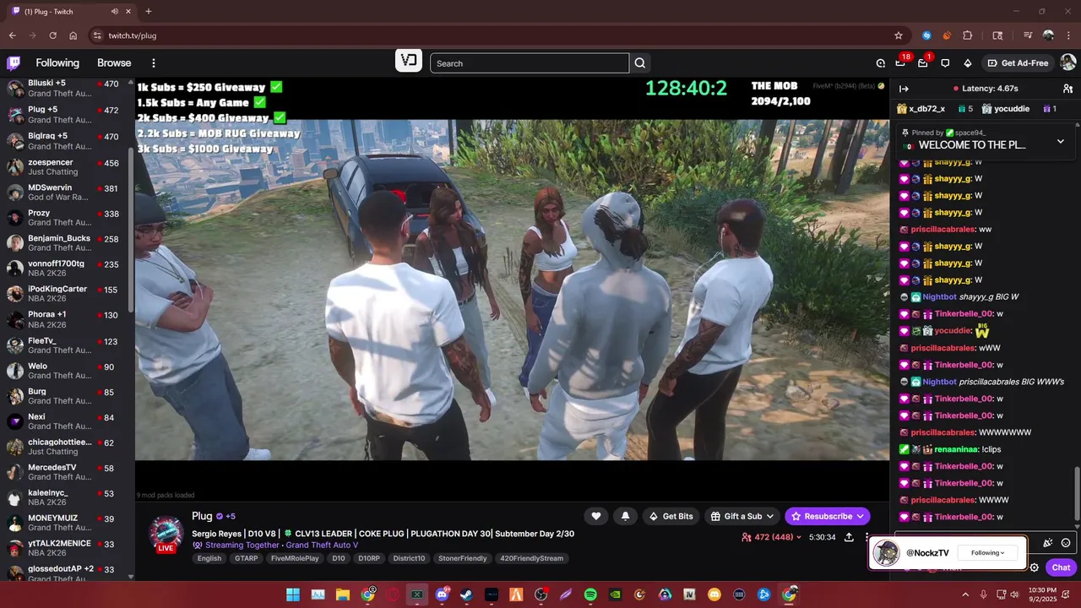Image resolution: width=1081 pixels, height=608 pixels.
Task: Mute the Twitch tab audio icon
Action: [115, 12]
